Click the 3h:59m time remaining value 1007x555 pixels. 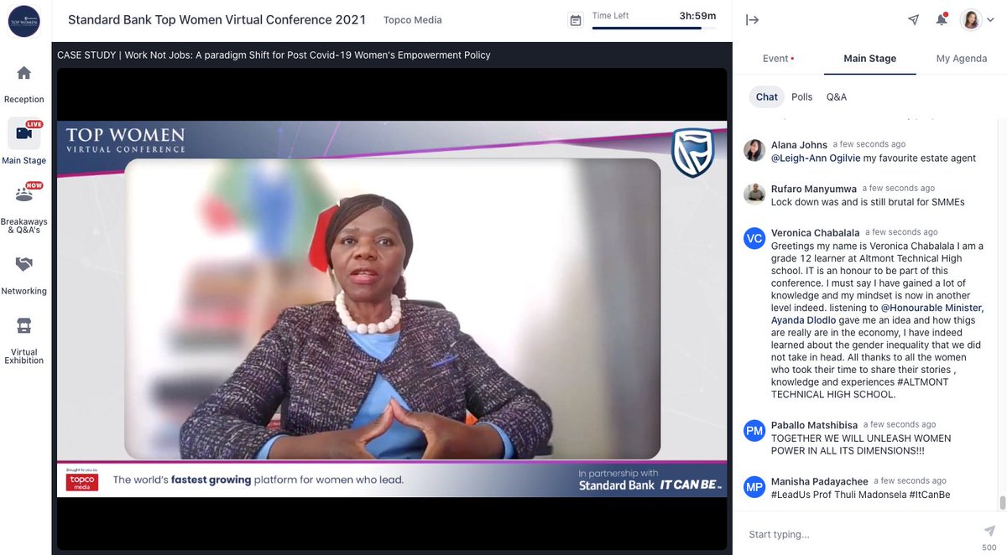697,15
